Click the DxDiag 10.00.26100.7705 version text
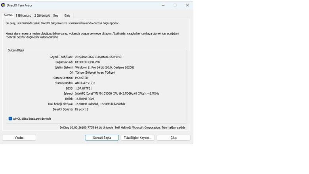309x174 pixels. tap(86, 128)
